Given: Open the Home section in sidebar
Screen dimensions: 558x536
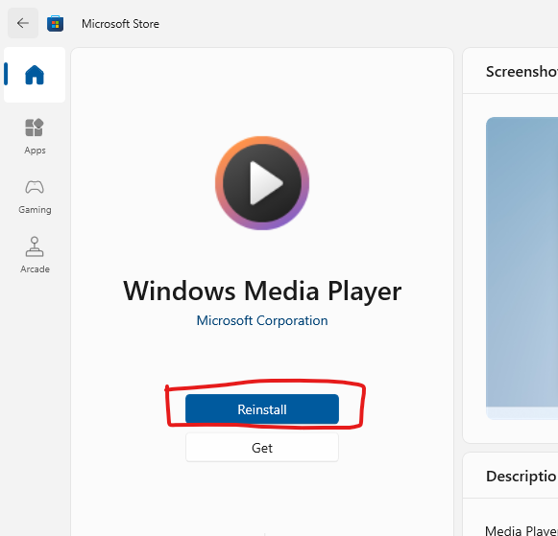Looking at the screenshot, I should tap(35, 75).
